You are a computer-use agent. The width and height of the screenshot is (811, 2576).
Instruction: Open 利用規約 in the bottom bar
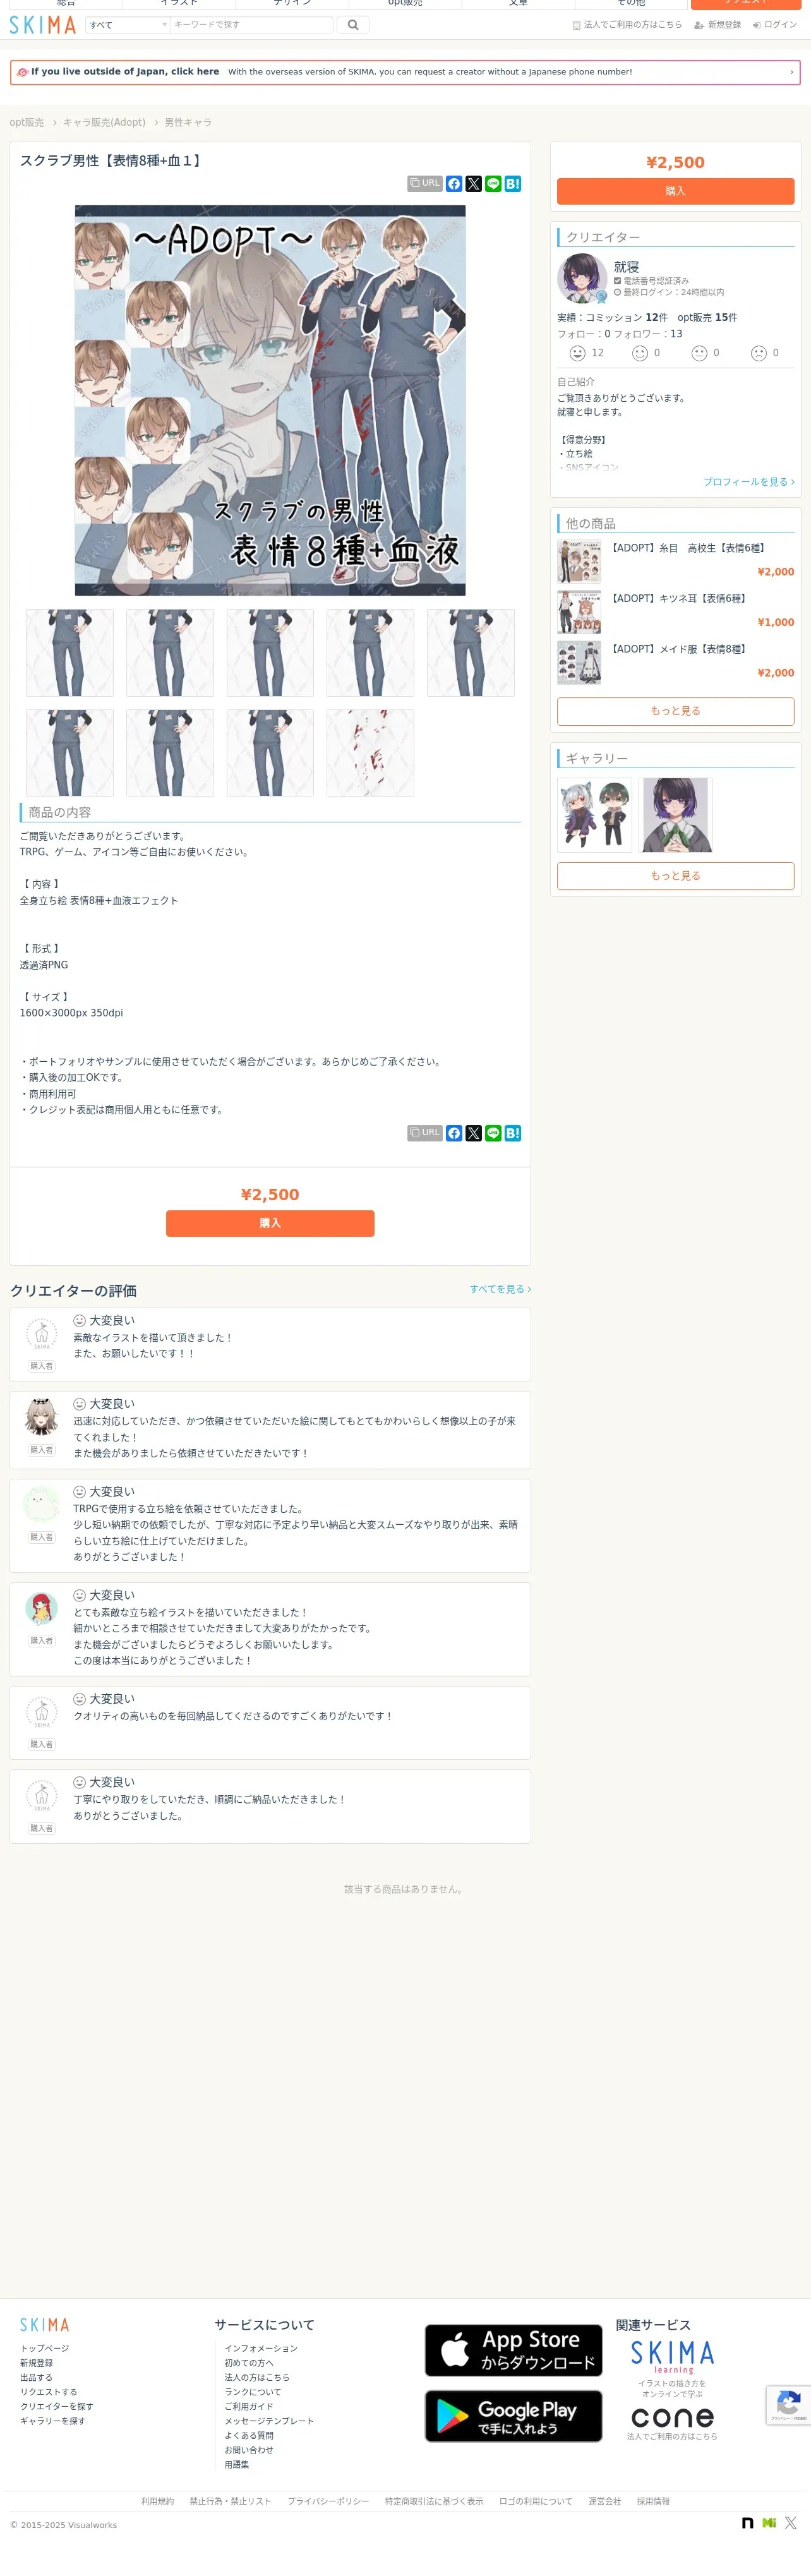[157, 2501]
